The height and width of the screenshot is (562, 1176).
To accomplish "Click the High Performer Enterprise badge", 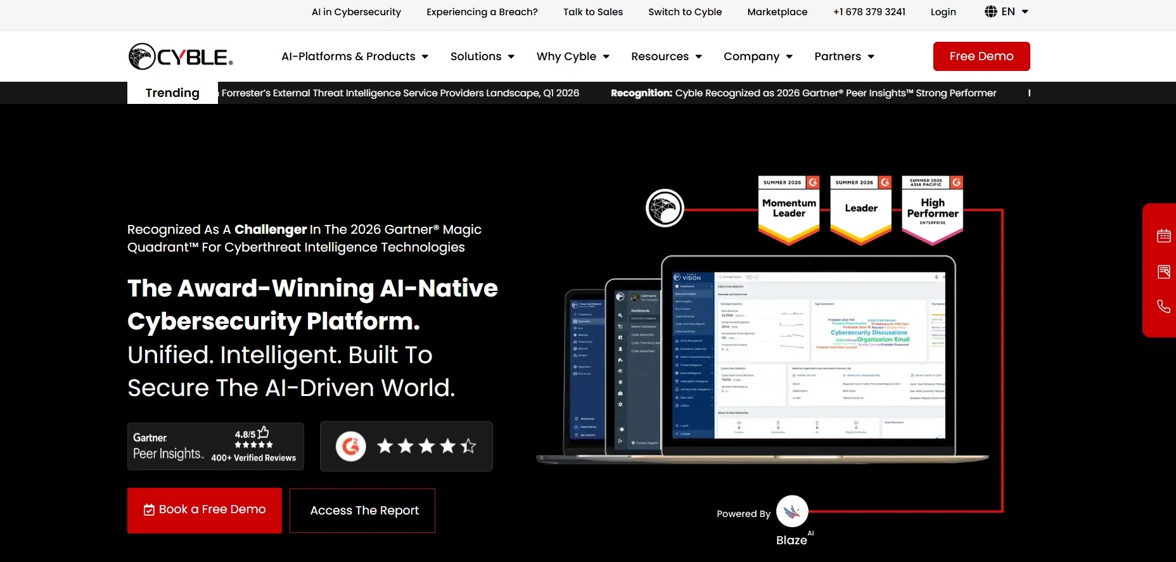I will pyautogui.click(x=932, y=210).
